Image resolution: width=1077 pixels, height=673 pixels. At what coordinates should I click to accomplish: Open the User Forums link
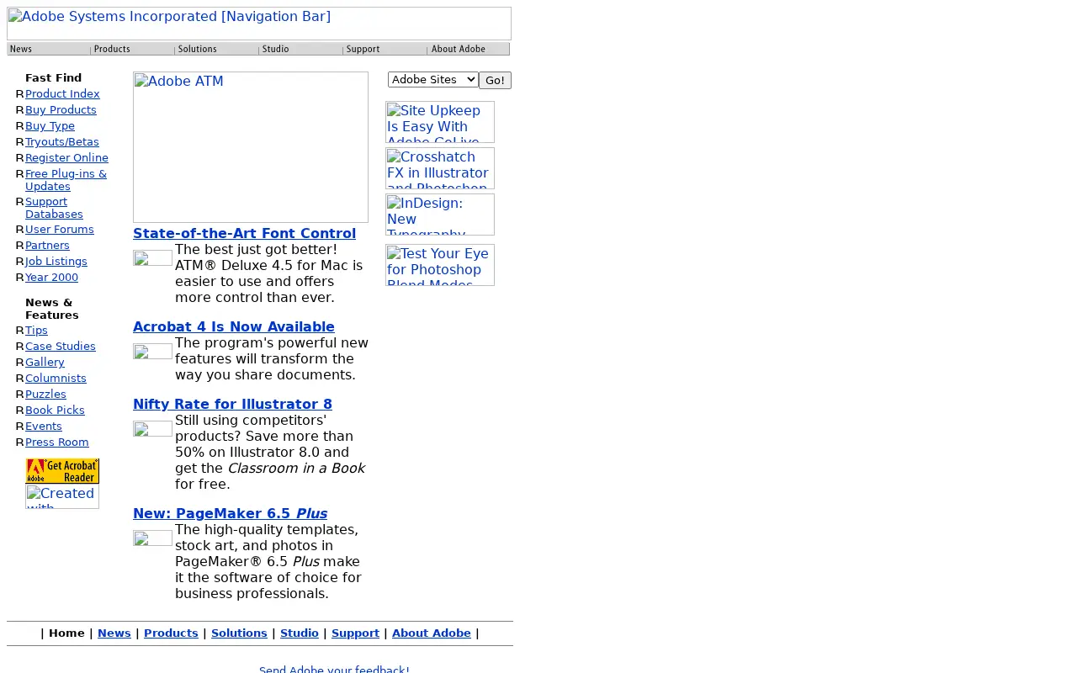point(60,230)
